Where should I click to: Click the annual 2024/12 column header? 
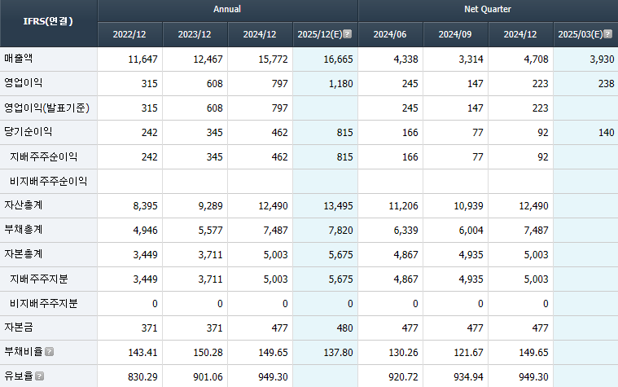pyautogui.click(x=260, y=34)
